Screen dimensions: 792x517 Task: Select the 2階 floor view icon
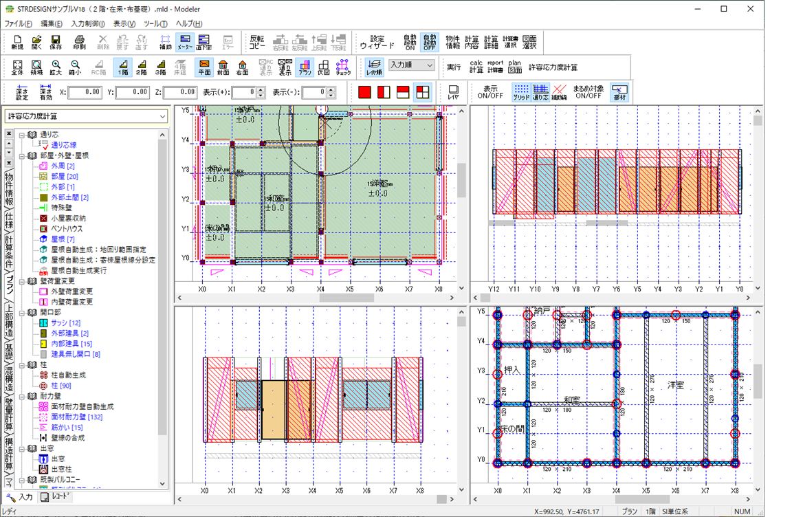click(x=142, y=67)
